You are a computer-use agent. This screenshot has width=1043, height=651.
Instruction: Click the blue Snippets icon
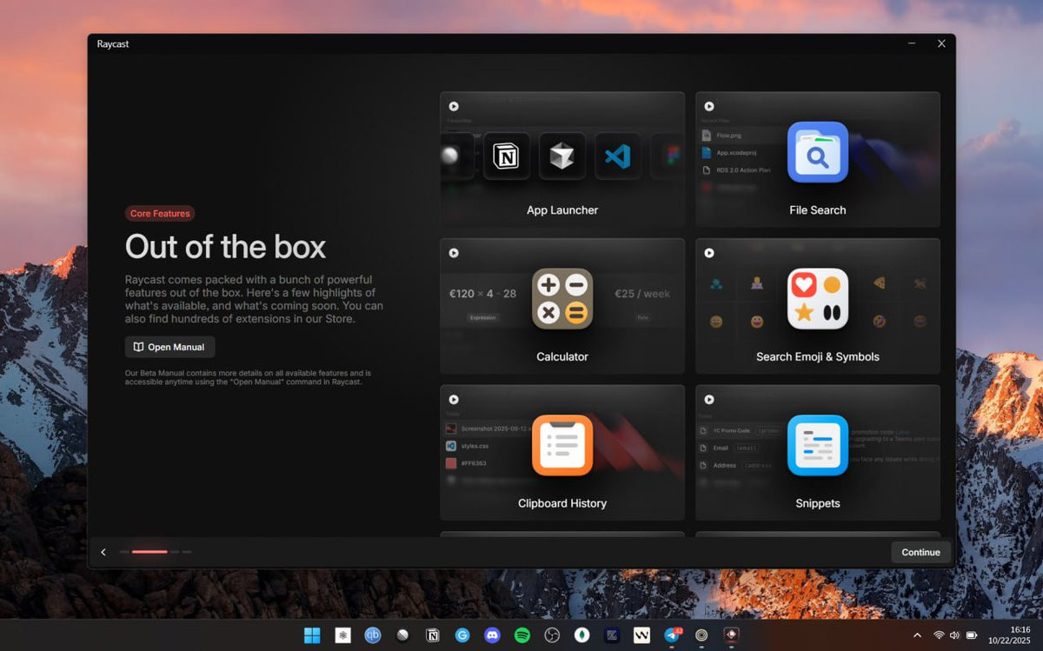pos(818,445)
